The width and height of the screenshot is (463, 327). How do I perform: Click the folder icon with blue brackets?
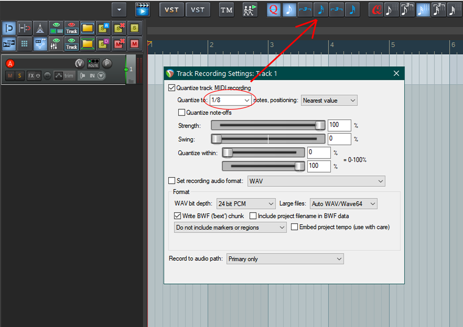coord(88,28)
